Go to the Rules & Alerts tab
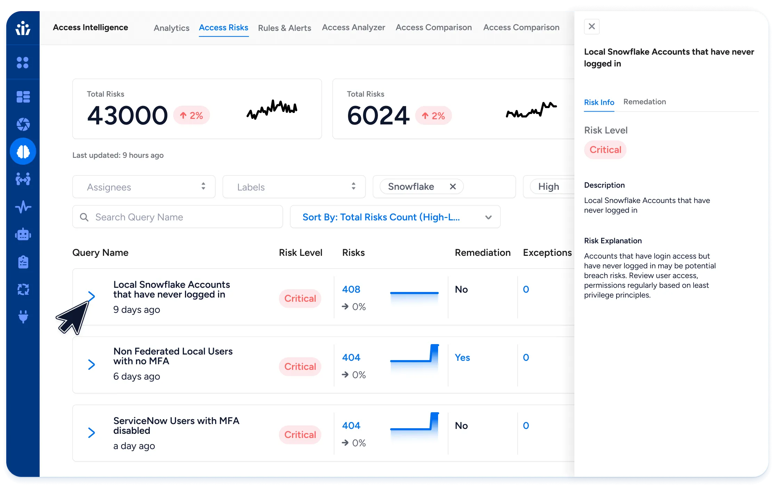Screen dimensions: 775x488 coord(284,28)
